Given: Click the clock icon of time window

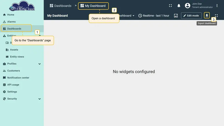Looking at the screenshot, I should (x=140, y=16).
